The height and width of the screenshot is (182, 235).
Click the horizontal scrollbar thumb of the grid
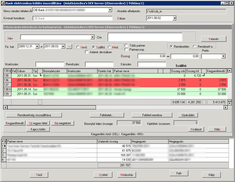52,107
